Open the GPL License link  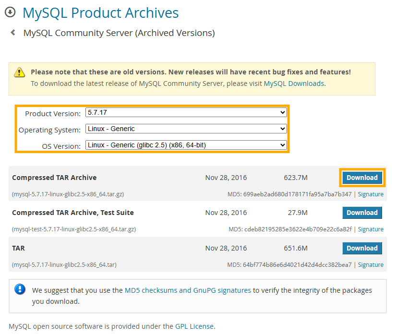(194, 326)
